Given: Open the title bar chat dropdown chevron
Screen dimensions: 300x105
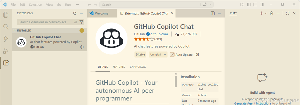Looking at the screenshot, I should click(x=211, y=4).
